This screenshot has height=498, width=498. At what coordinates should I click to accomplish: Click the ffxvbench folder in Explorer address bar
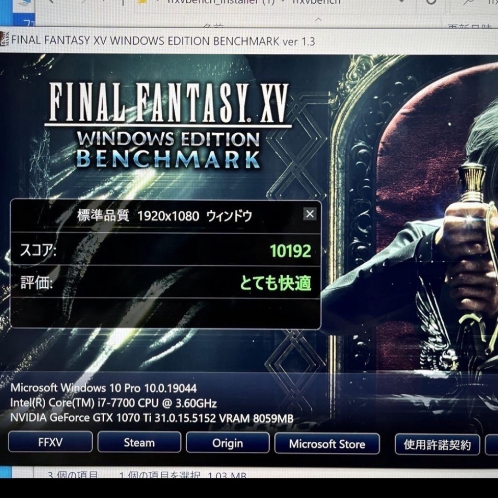pyautogui.click(x=316, y=2)
